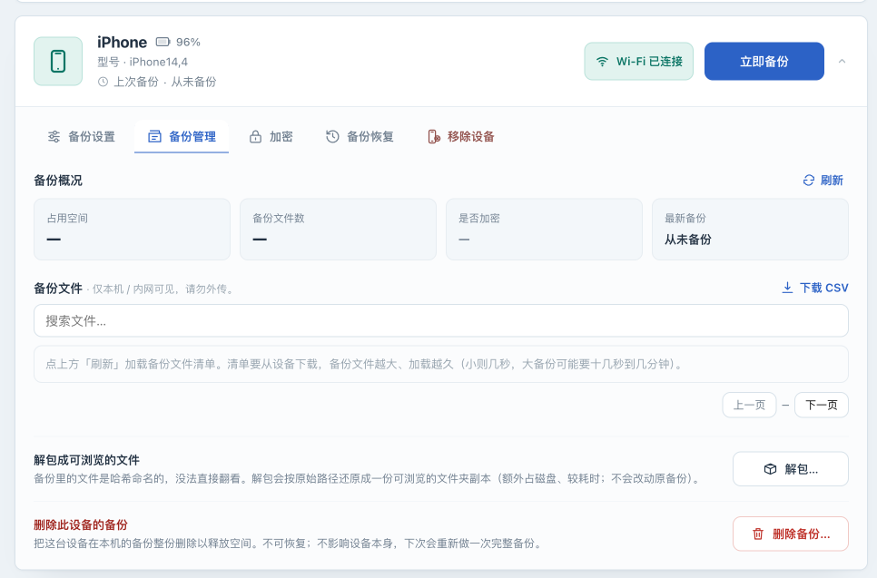Select the 备份管理 tab
Image resolution: width=877 pixels, height=578 pixels.
pos(182,136)
